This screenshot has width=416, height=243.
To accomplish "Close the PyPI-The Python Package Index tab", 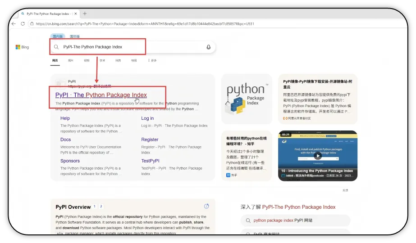I will pyautogui.click(x=76, y=14).
